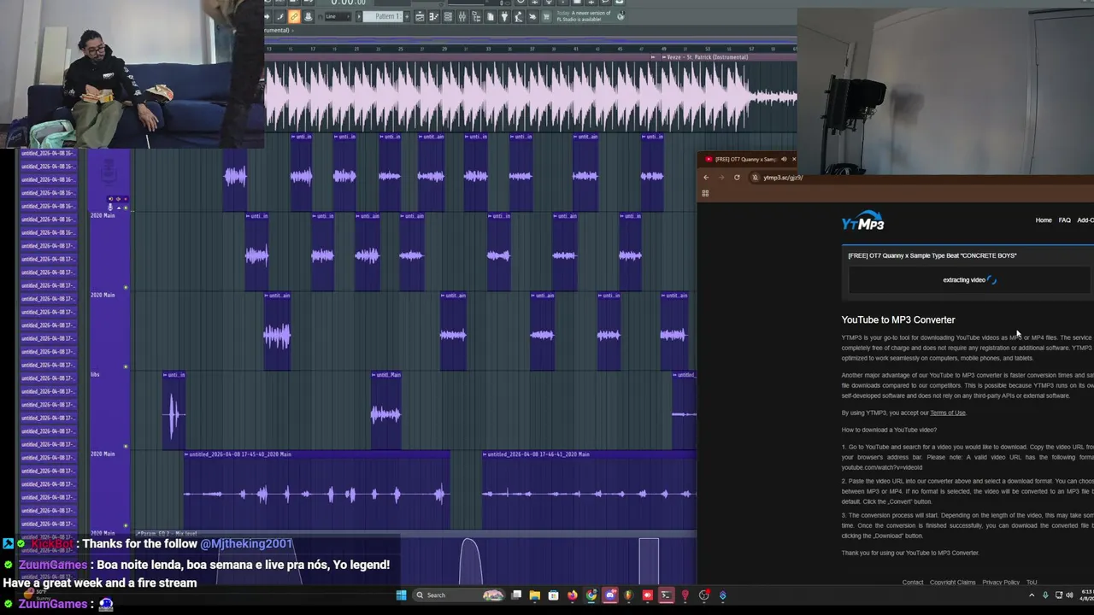
Task: Click the YTMP3 logo
Action: click(x=862, y=221)
